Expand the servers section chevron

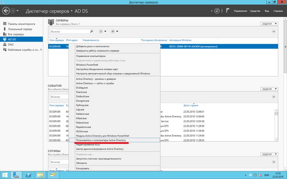[274, 32]
